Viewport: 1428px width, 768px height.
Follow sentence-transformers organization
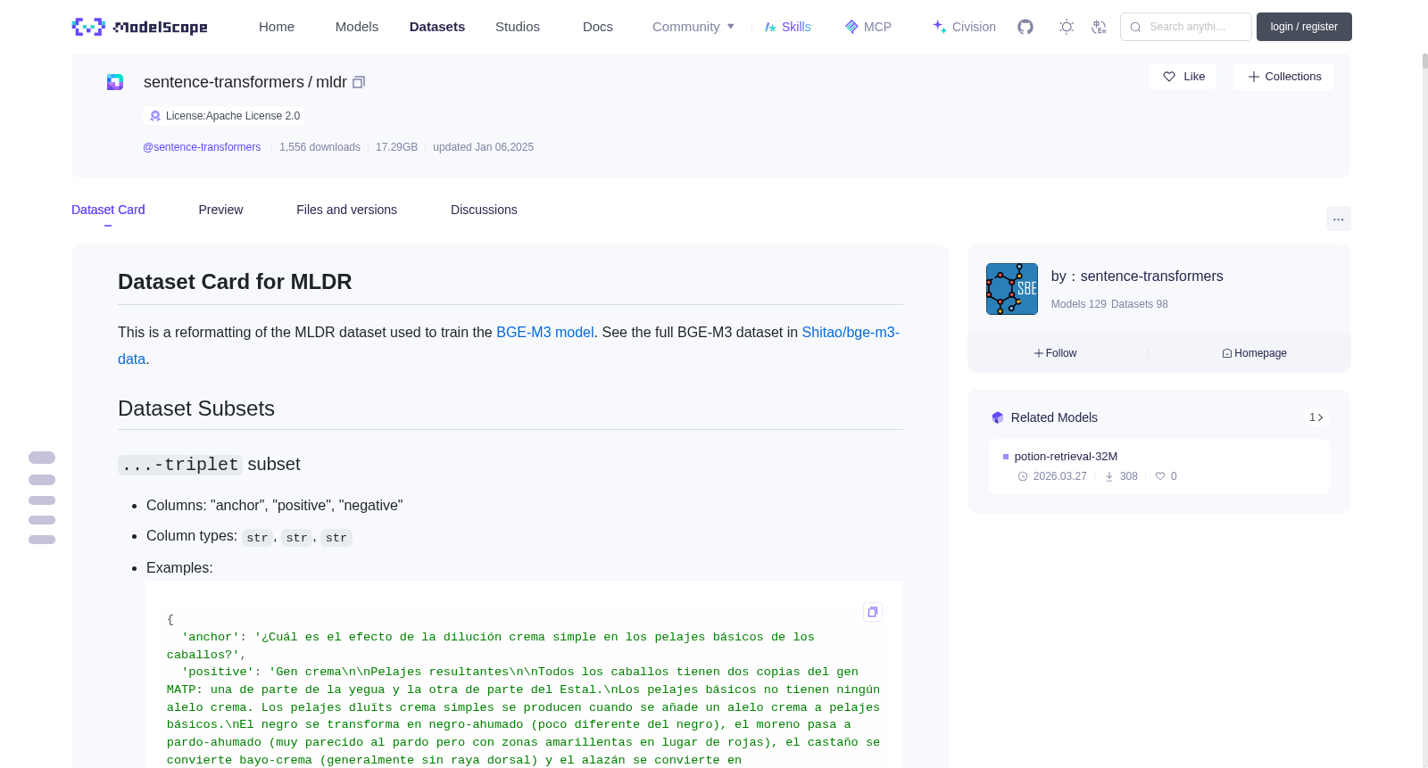point(1056,353)
